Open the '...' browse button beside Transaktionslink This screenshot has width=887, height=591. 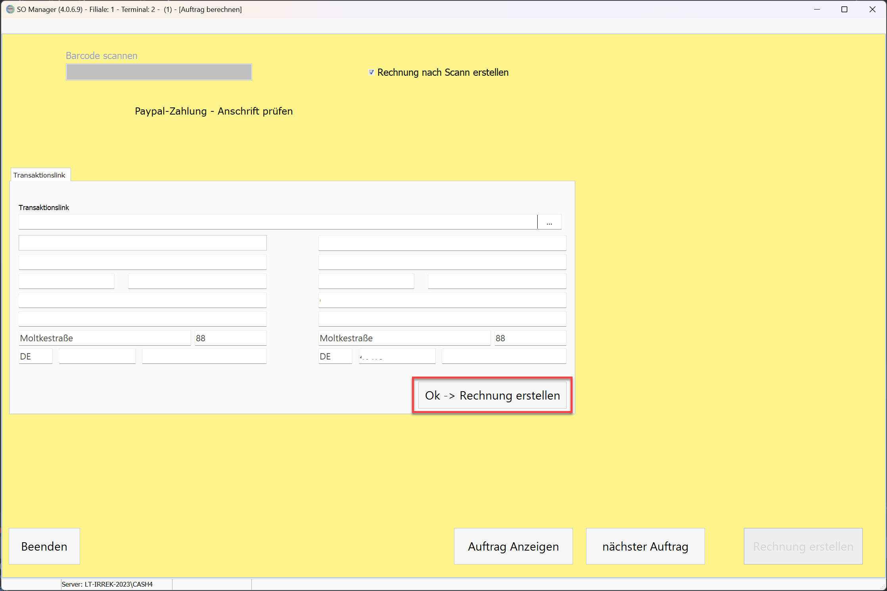click(x=549, y=222)
